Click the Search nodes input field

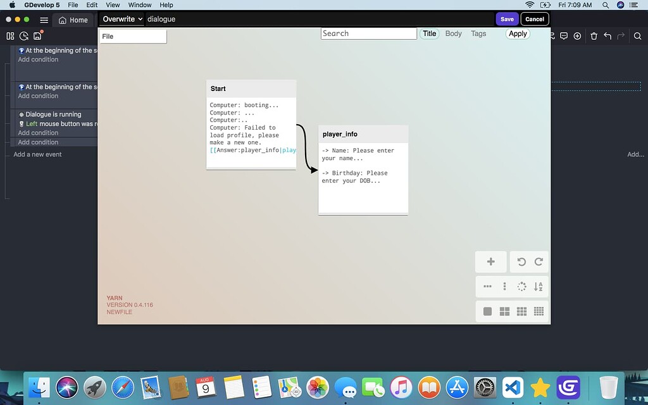point(368,34)
